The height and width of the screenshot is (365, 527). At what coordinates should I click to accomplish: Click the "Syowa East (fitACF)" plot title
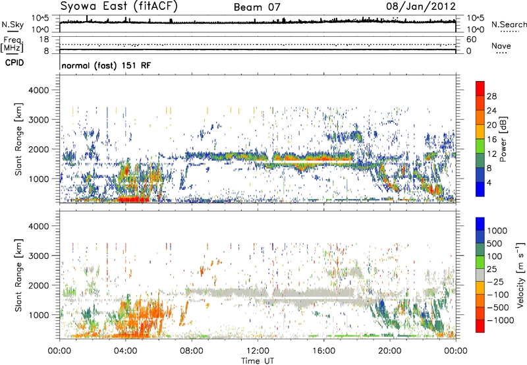pos(119,6)
